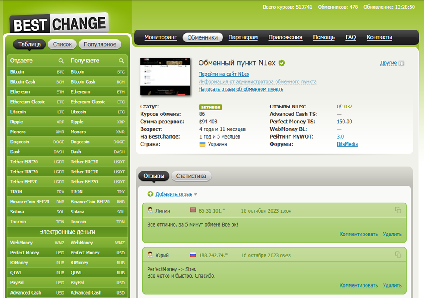Screen dimensions: 424x298
Task: Click Удалить on Лилия's review
Action: pyautogui.click(x=392, y=234)
